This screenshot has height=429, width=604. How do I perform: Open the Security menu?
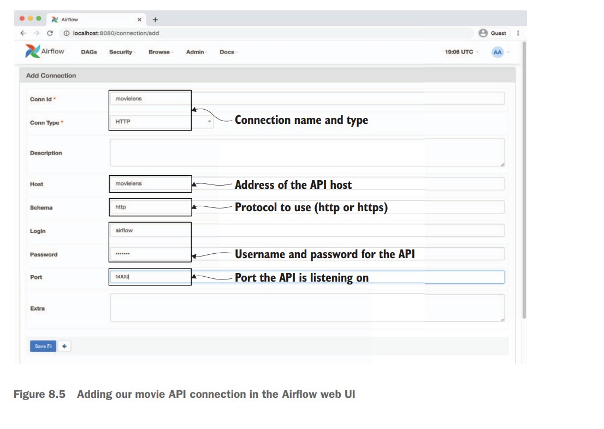coord(122,52)
